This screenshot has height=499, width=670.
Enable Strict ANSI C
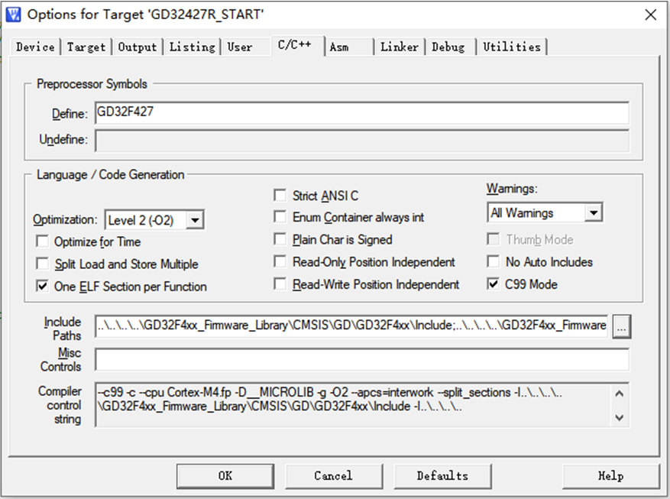click(280, 195)
